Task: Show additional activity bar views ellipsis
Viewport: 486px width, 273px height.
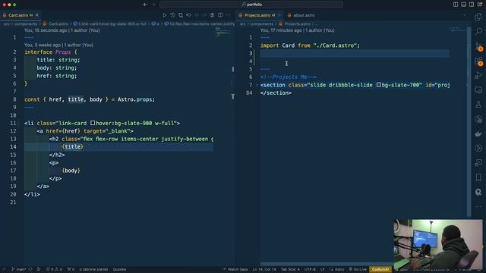Action: coord(478,206)
